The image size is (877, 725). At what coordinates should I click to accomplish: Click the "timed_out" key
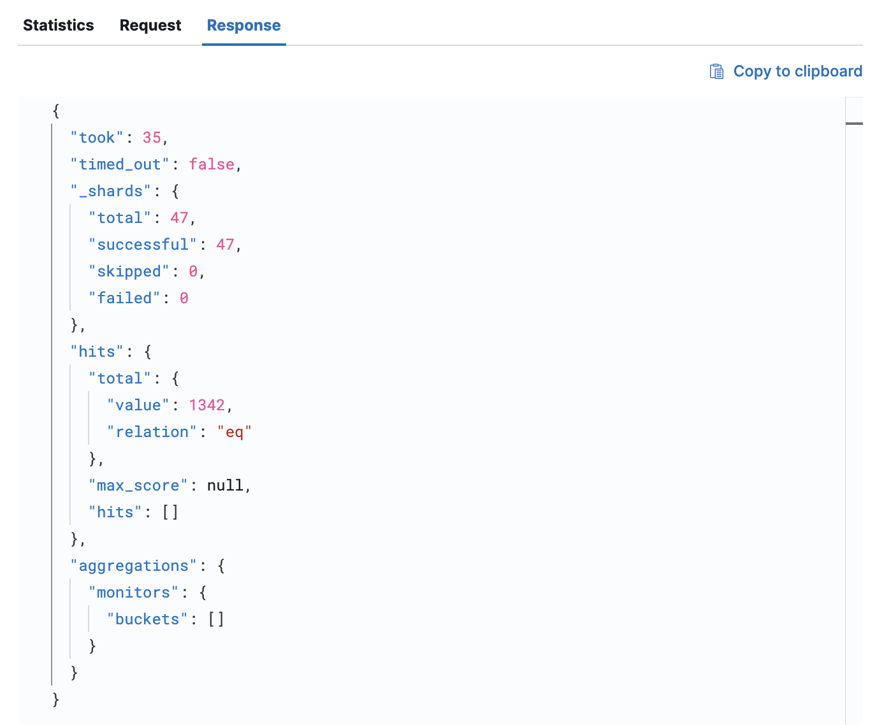point(120,164)
